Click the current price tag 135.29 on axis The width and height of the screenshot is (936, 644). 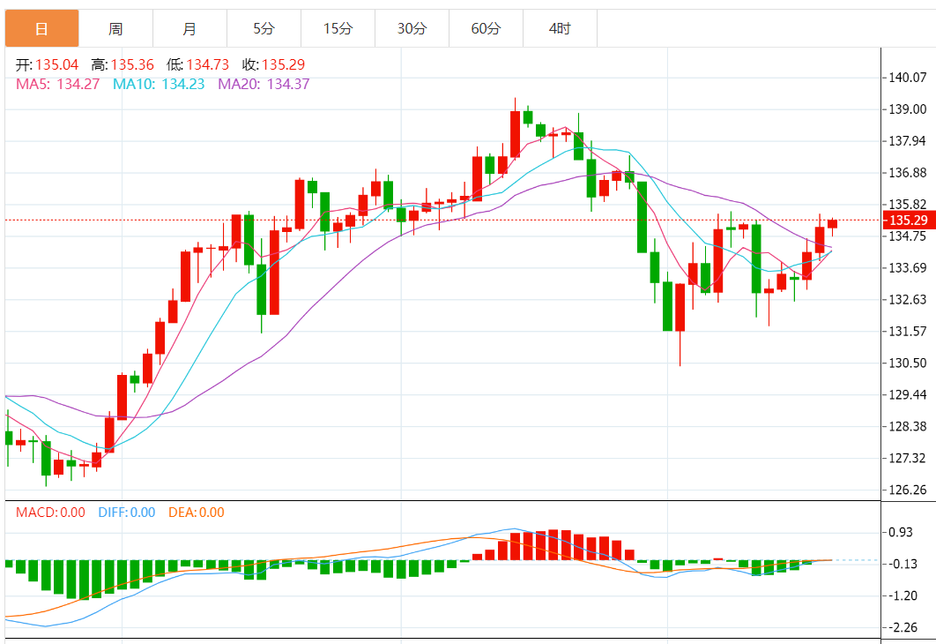pyautogui.click(x=908, y=221)
